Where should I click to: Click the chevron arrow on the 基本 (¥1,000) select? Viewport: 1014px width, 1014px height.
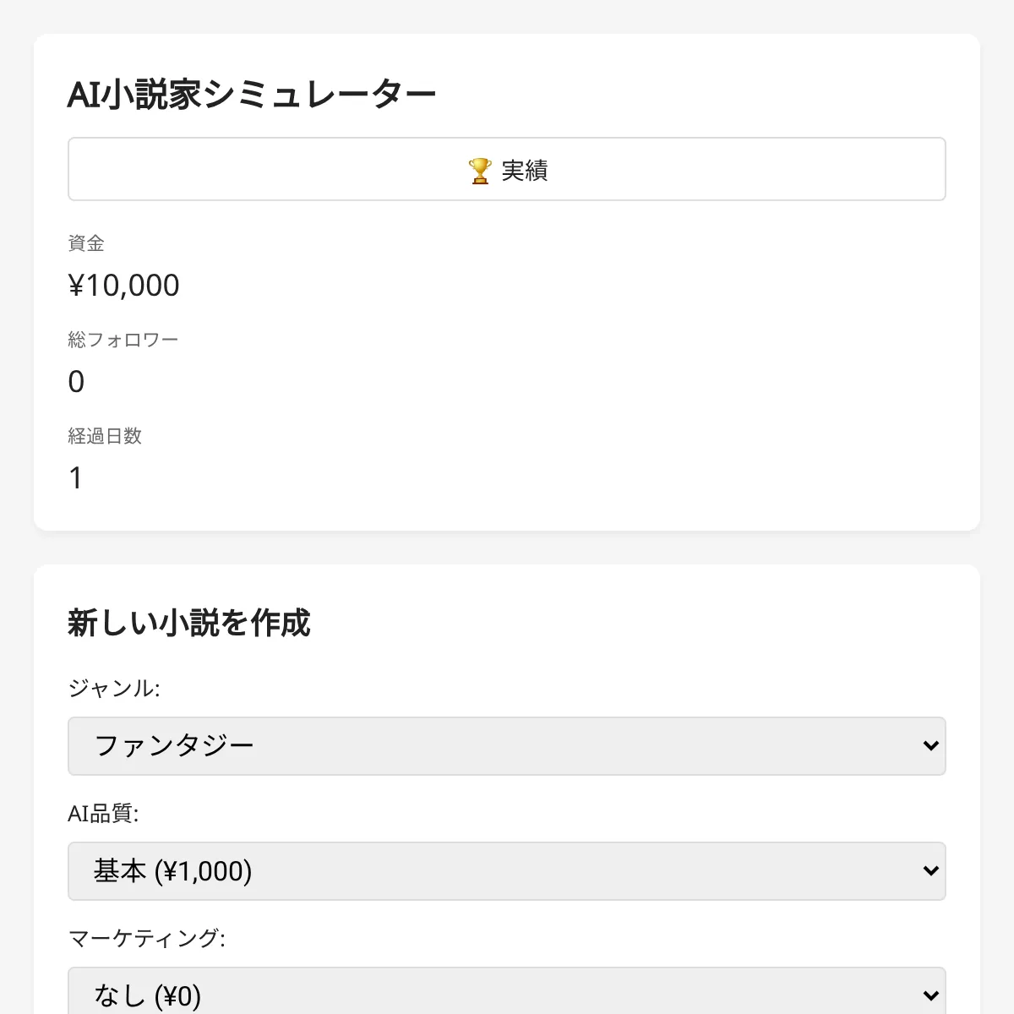coord(930,871)
